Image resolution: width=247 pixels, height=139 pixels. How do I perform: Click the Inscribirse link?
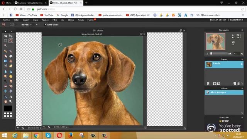(x=237, y=20)
